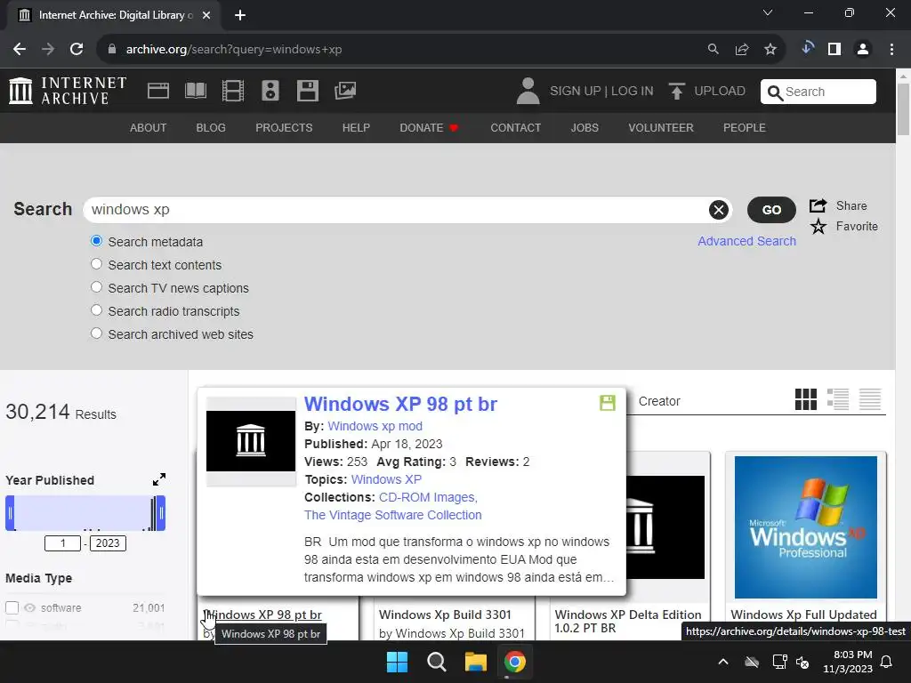
Task: Open The Vintage Software Collection link
Action: click(392, 515)
